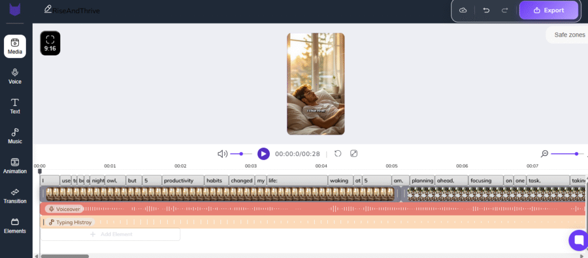This screenshot has height=258, width=588.
Task: Click the scrollbar left arrow
Action: click(x=36, y=256)
